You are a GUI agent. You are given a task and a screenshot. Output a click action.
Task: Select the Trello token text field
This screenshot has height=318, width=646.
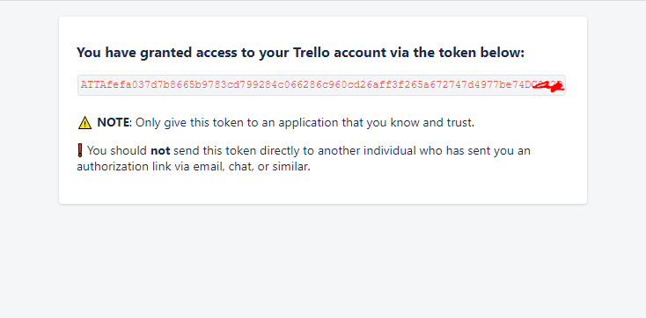point(321,85)
